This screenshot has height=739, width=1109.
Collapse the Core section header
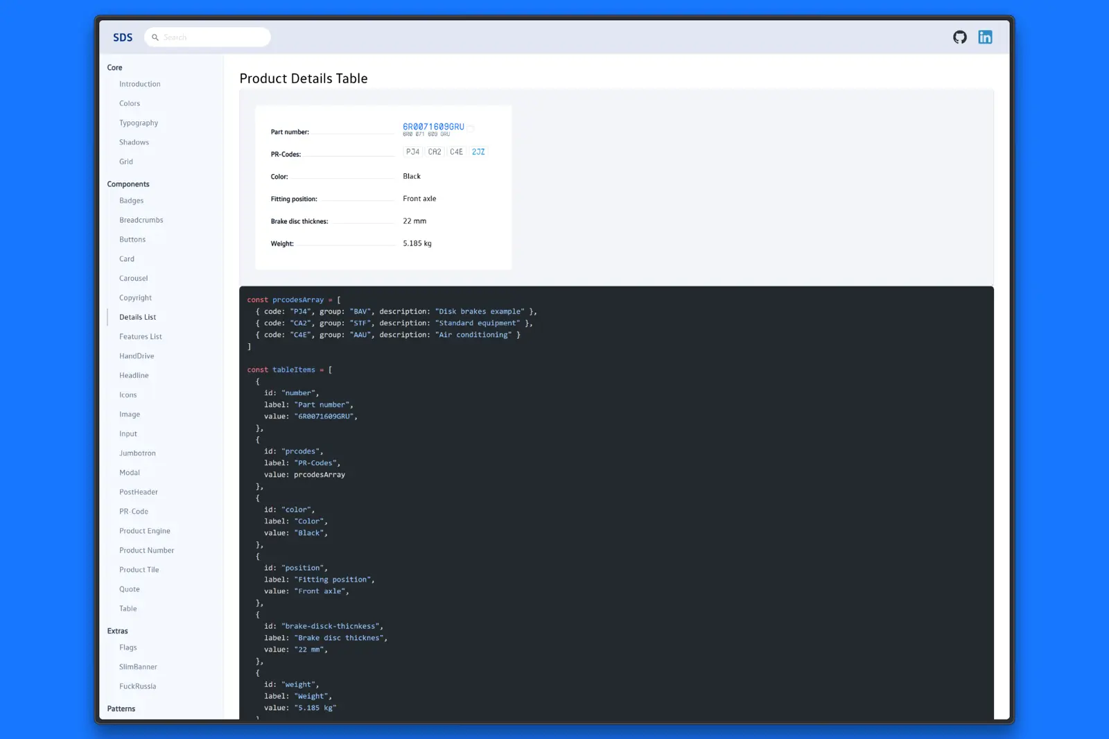coord(114,67)
